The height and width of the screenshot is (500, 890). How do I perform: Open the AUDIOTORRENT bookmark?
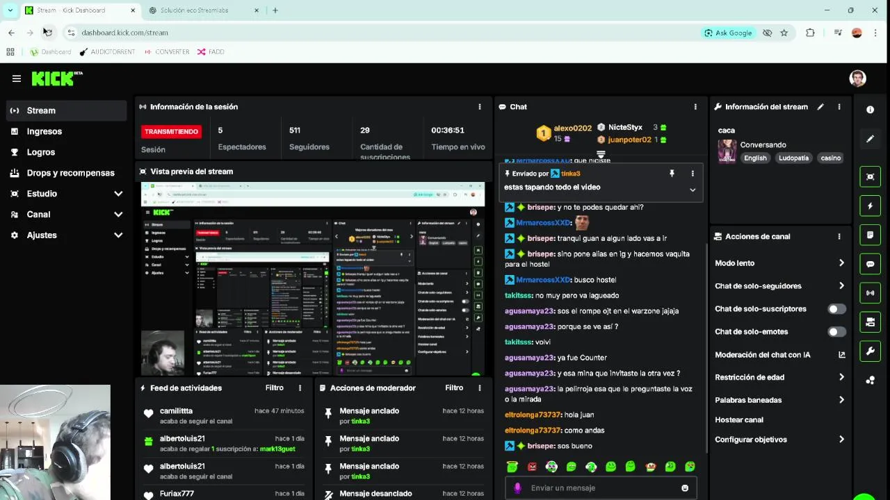coord(107,52)
